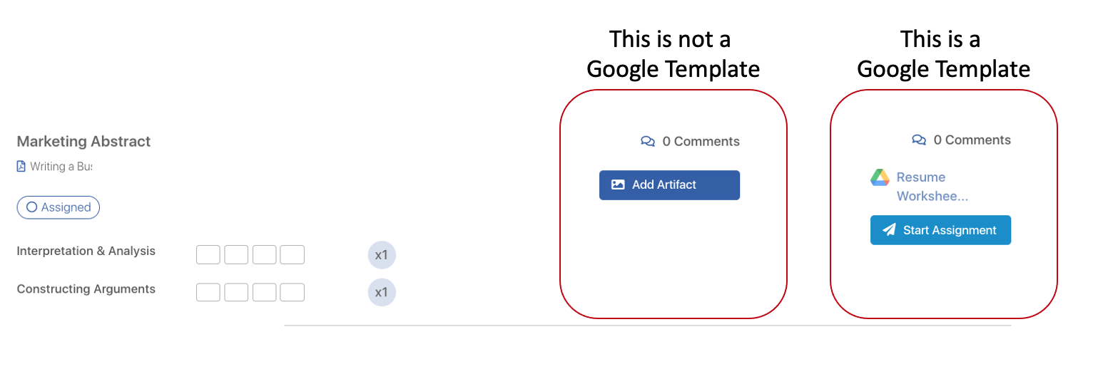Check the third score box for Constructing Arguments

coord(264,292)
